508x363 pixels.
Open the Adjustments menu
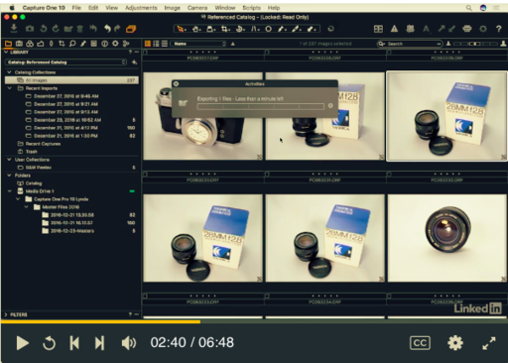tap(141, 8)
